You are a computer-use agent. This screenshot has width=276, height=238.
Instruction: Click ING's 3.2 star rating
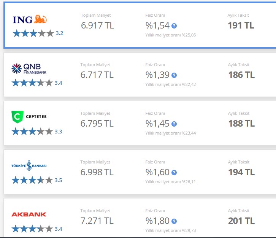(38, 33)
